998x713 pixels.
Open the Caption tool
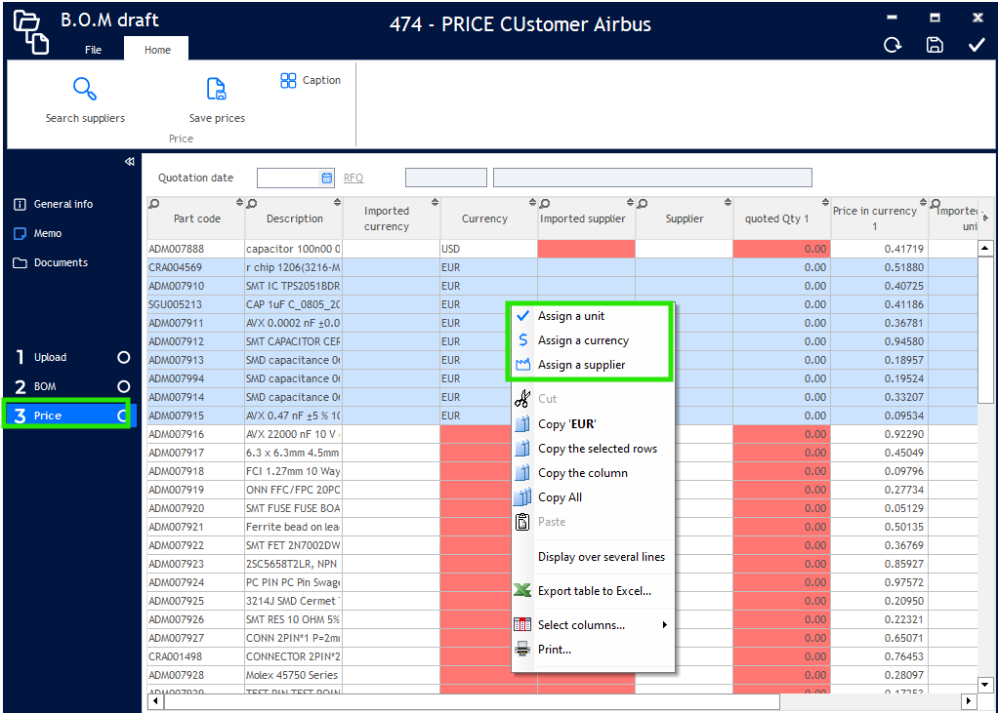(x=311, y=81)
